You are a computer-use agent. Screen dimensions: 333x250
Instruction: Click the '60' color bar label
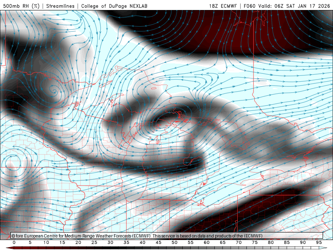[206, 242]
